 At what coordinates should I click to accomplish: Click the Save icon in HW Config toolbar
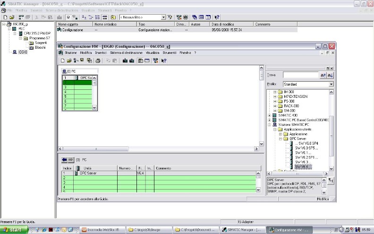click(82, 61)
